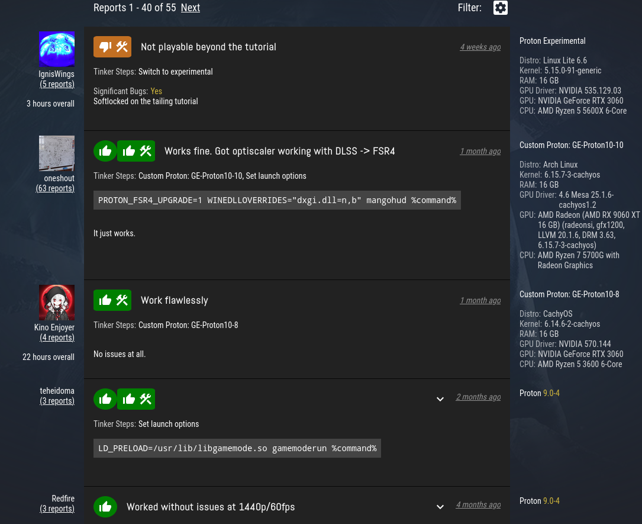Click 'Distro: Linux Lite 6.6' spec line

(x=553, y=60)
